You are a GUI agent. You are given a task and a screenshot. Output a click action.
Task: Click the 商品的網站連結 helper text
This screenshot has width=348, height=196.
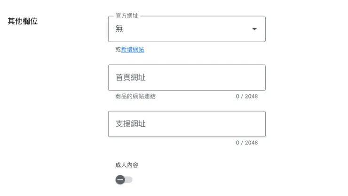(x=135, y=97)
